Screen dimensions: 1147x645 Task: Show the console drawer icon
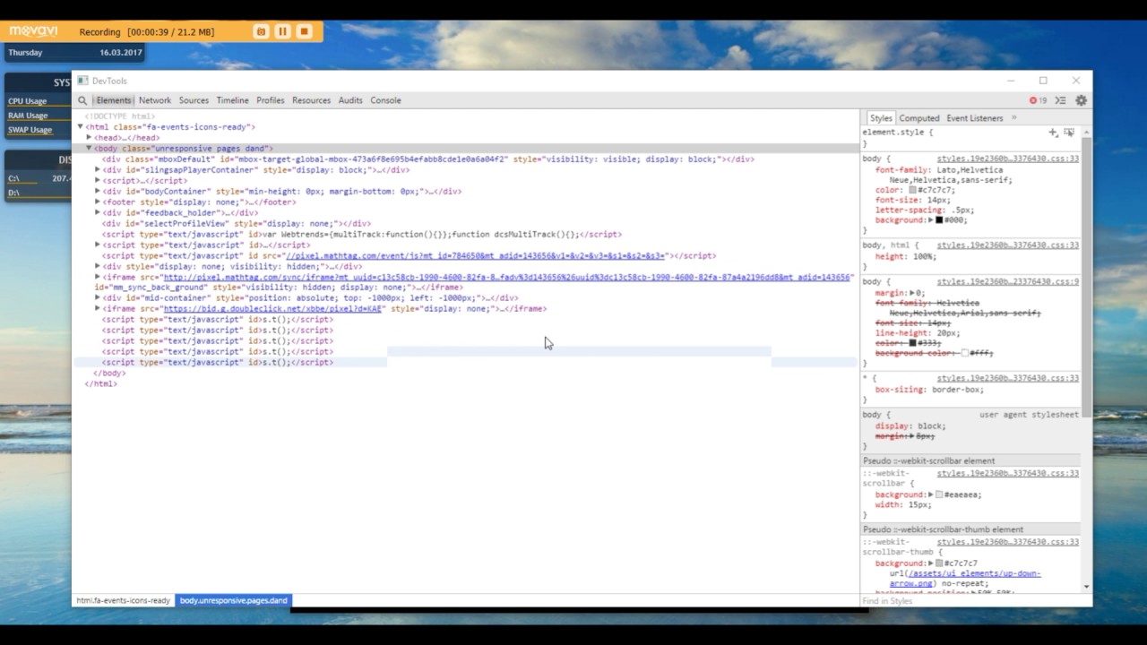point(1061,100)
